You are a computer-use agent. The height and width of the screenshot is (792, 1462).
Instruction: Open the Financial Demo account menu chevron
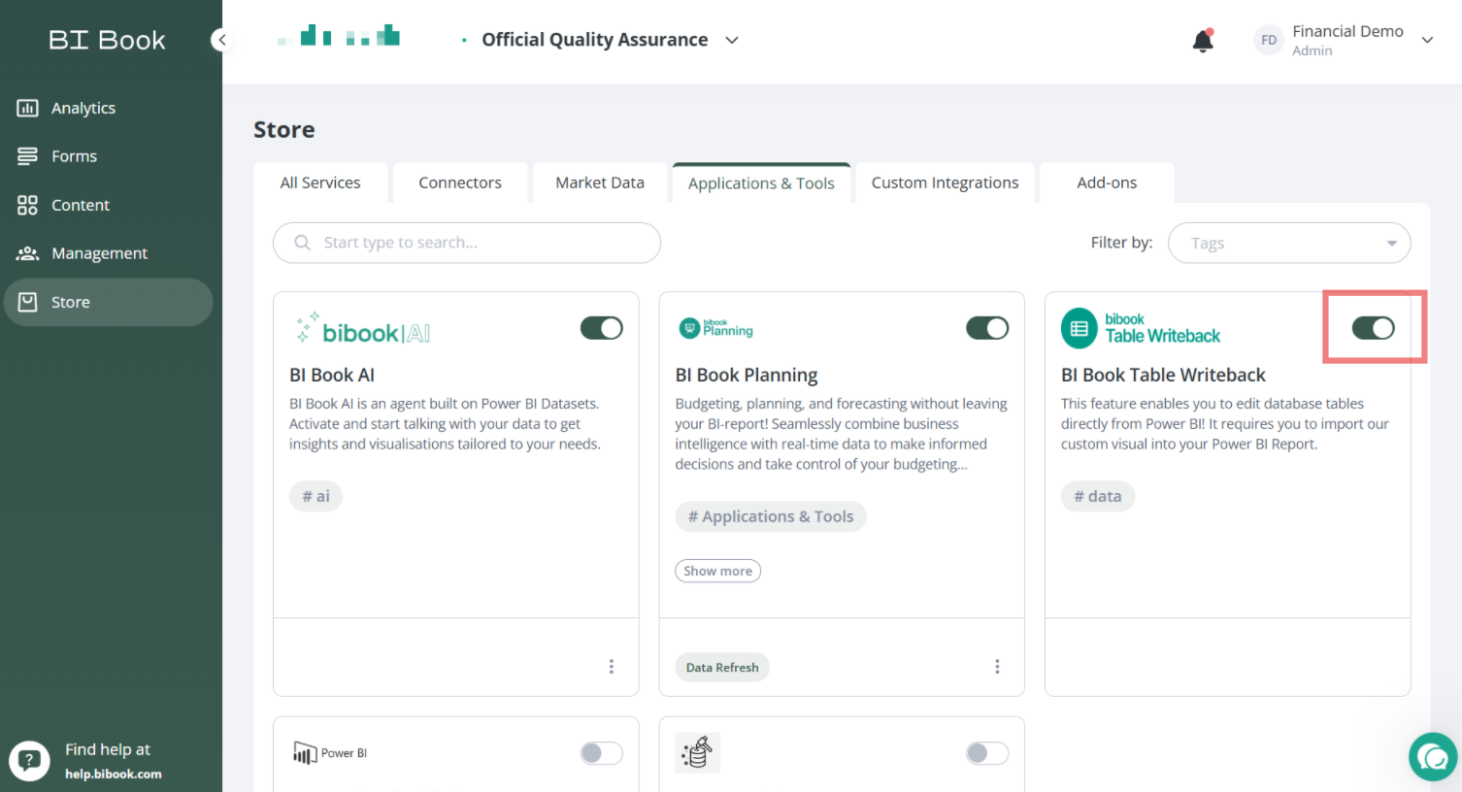pyautogui.click(x=1427, y=40)
